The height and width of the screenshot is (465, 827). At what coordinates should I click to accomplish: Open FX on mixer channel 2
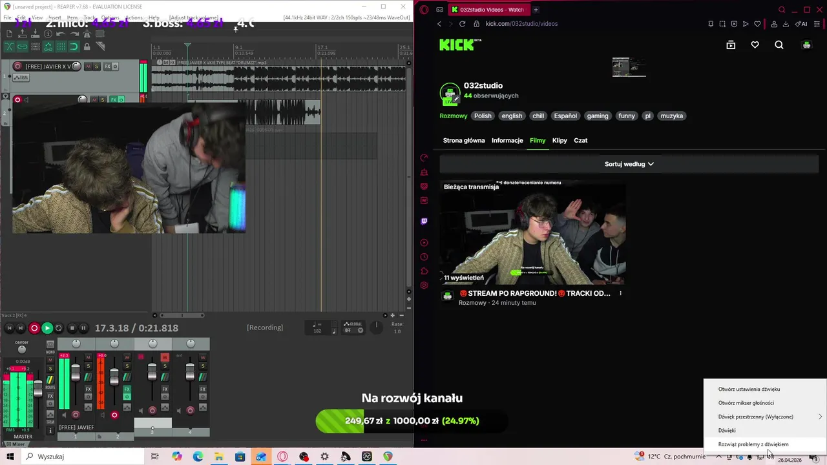tap(127, 389)
